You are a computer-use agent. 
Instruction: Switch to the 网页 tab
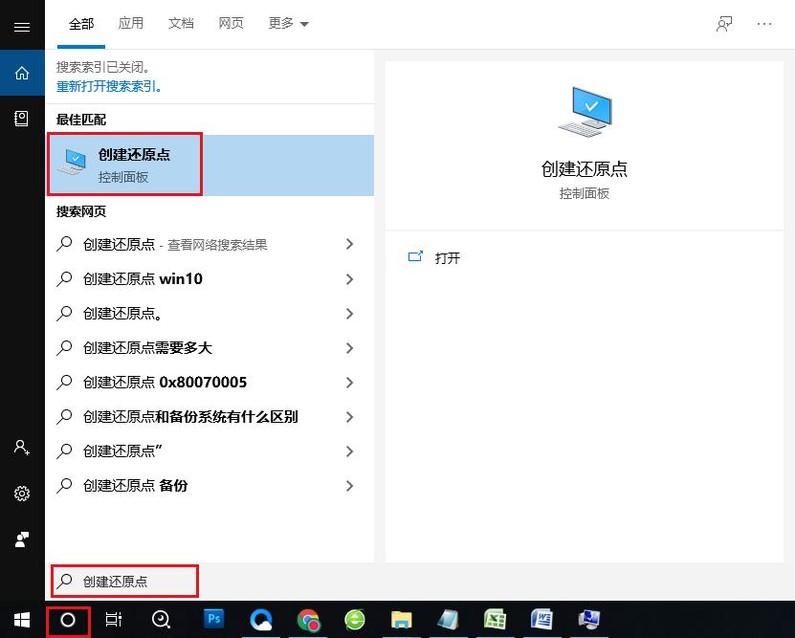(x=231, y=23)
